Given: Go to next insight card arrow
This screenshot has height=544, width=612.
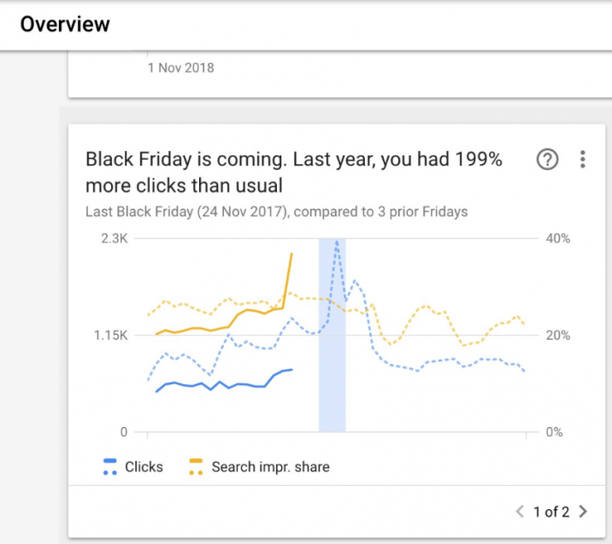Looking at the screenshot, I should 583,512.
